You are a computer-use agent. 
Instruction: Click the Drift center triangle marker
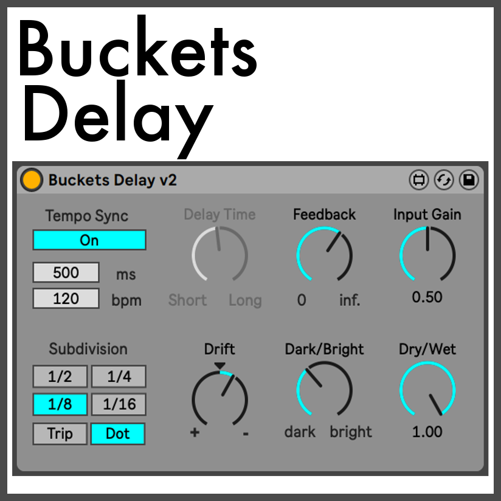click(220, 366)
